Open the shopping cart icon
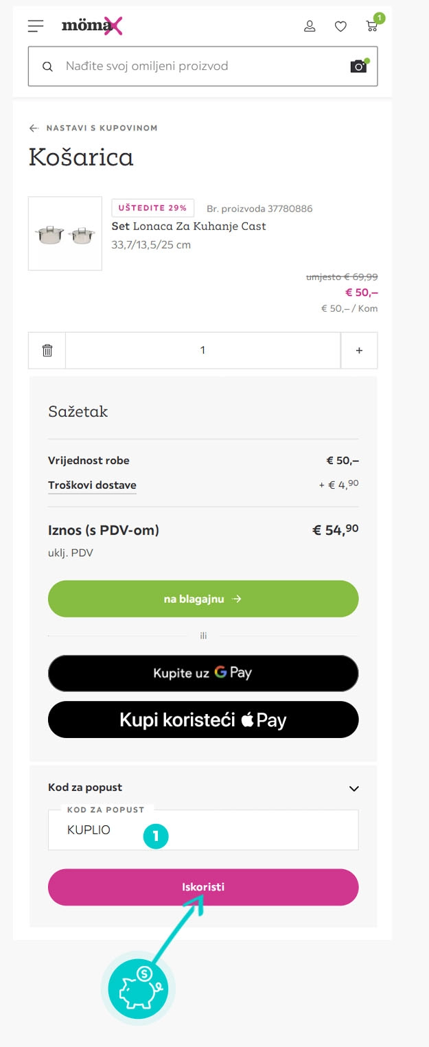The width and height of the screenshot is (429, 1047). pos(371,25)
